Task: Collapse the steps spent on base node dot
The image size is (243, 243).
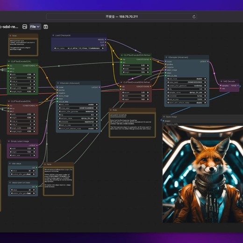Action: 10,183
